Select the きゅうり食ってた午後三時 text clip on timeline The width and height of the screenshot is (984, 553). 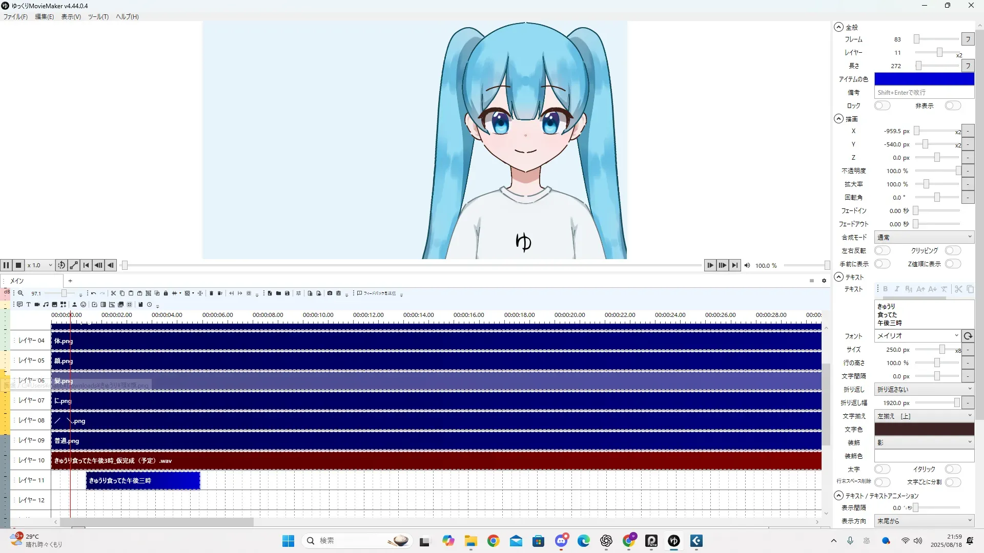click(x=142, y=481)
